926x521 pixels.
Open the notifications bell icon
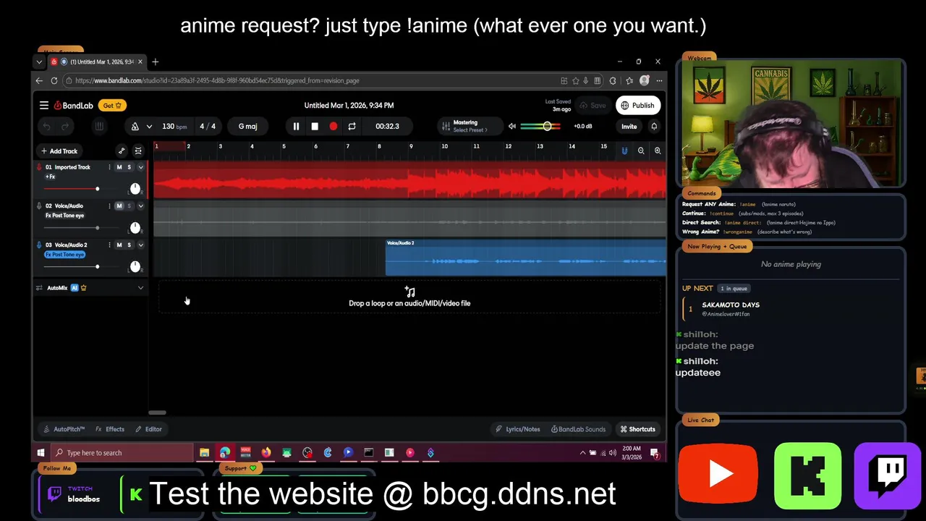click(x=654, y=127)
